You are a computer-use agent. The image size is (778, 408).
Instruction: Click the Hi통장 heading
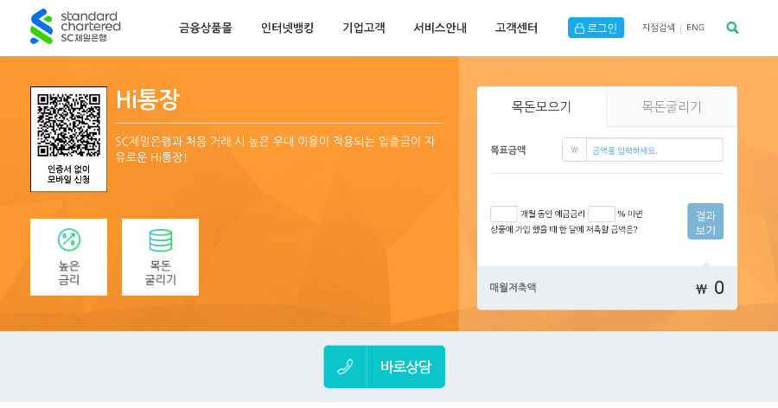[x=148, y=99]
